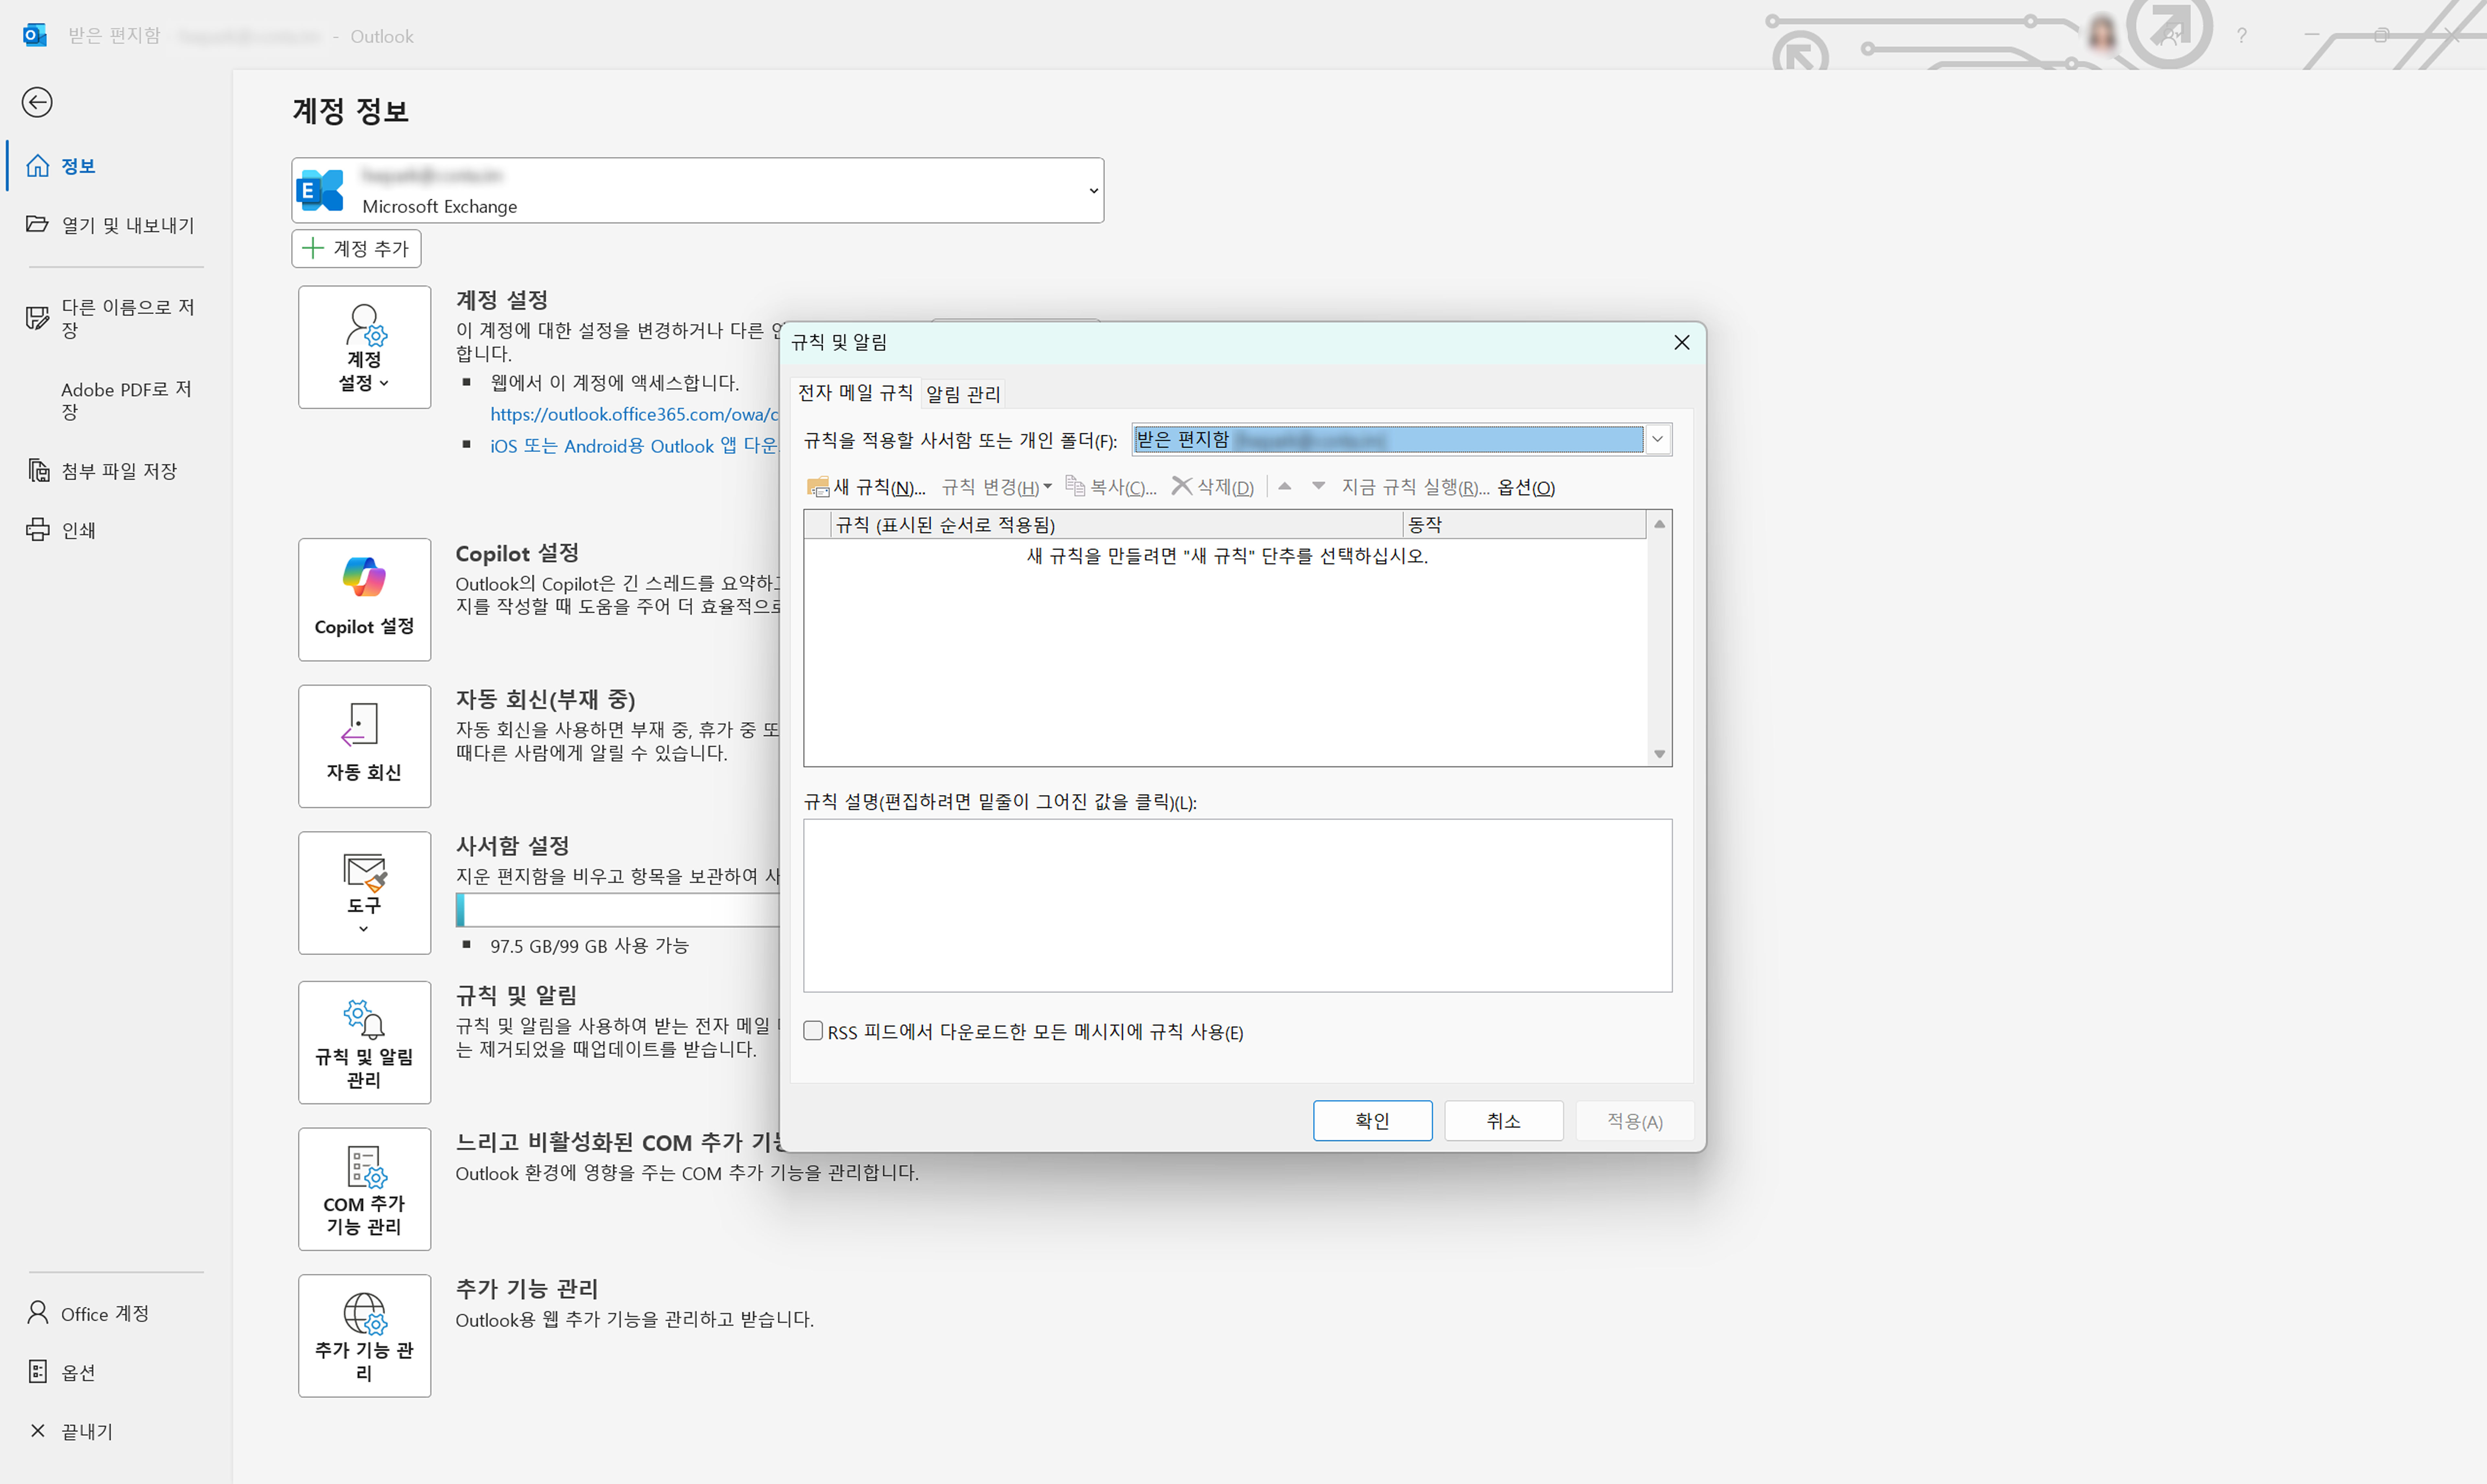The width and height of the screenshot is (2487, 1484).
Task: Open the iOS 또는 Android용 Outlook app link
Action: click(x=634, y=446)
